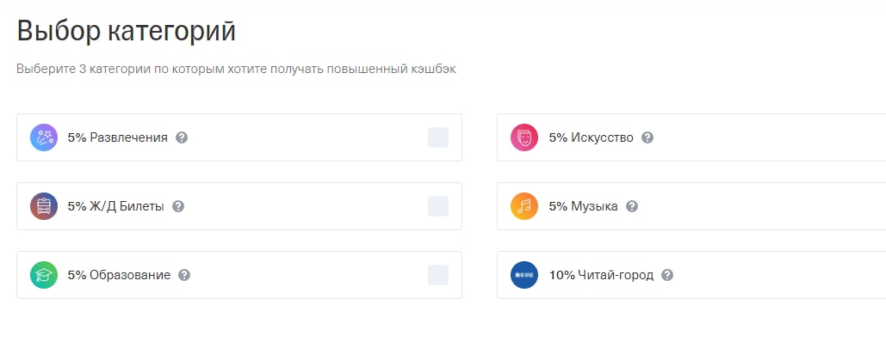Enable the Ж/Д Билеты checkbox
Viewport: 886px width, 354px height.
[x=438, y=206]
